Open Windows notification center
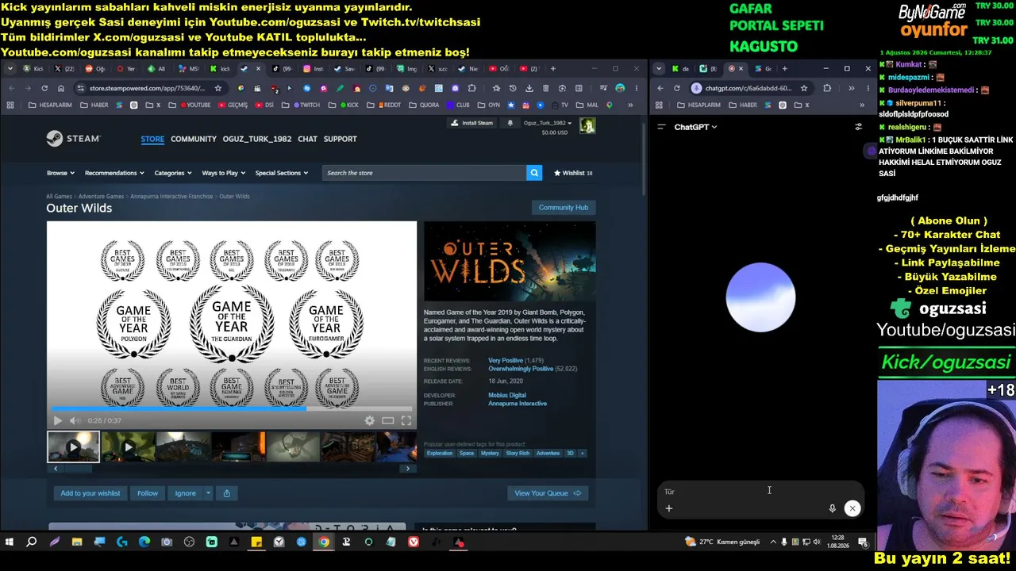Screen dimensions: 1016x571 tap(863, 542)
